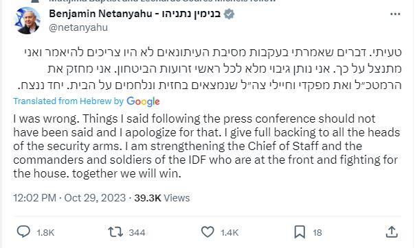This screenshot has width=415, height=248.
Task: Click the blue verified badge
Action: (229, 14)
